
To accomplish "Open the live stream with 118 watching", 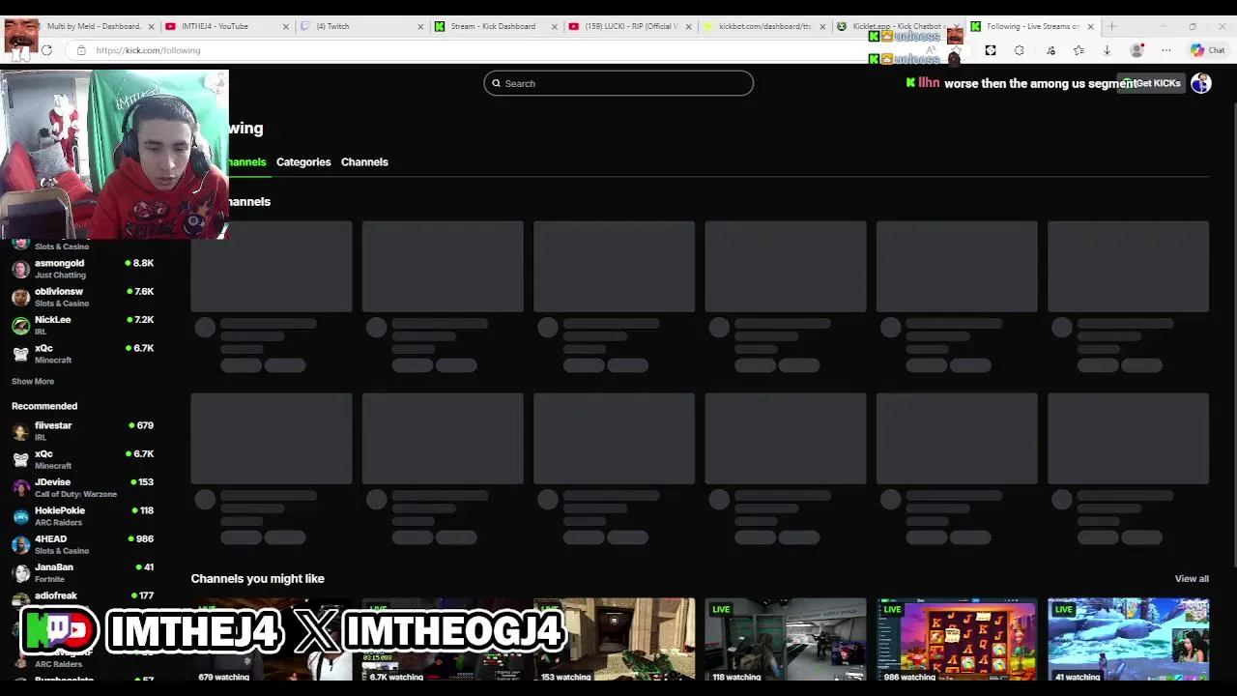I will [785, 640].
